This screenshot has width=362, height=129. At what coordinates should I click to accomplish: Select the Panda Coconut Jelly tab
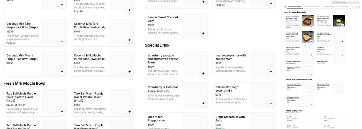tap(343, 7)
